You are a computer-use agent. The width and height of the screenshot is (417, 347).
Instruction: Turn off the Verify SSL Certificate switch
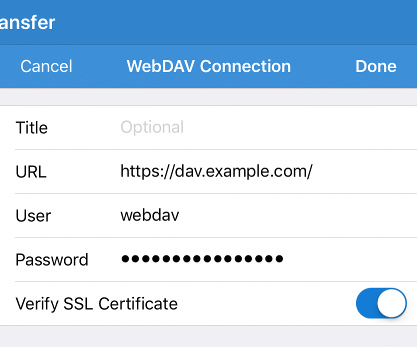tap(381, 303)
